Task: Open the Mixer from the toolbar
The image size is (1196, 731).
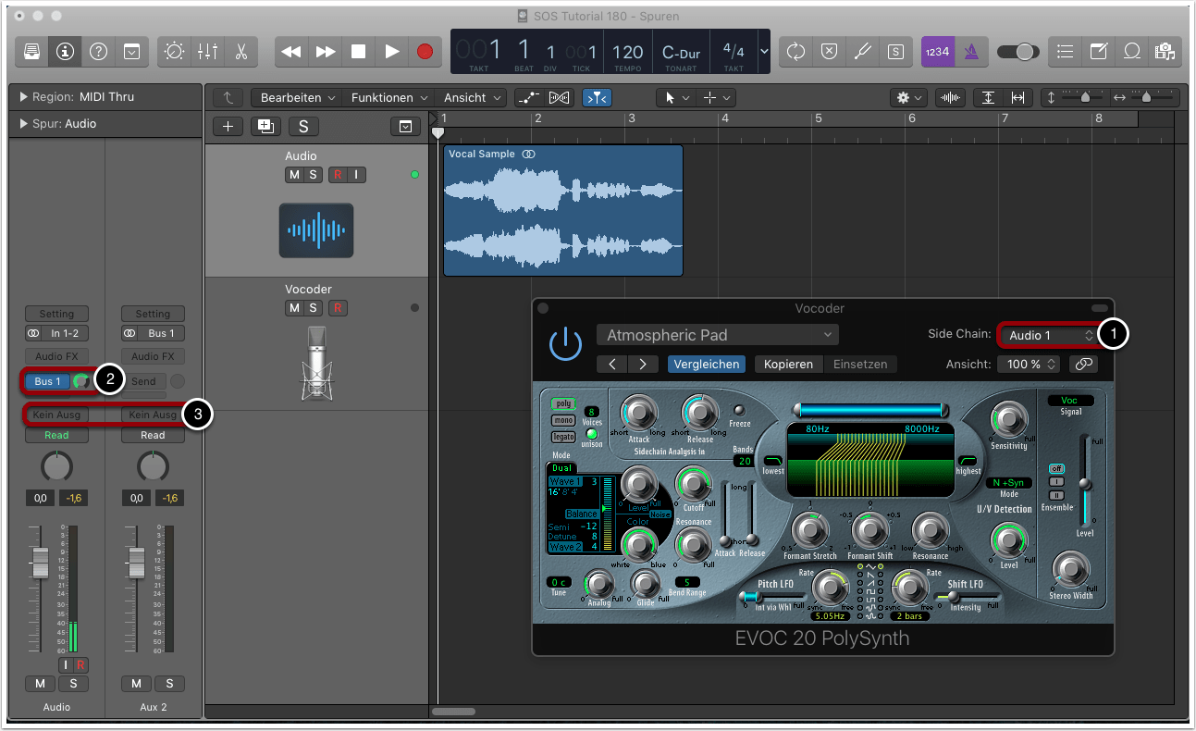Action: [207, 52]
